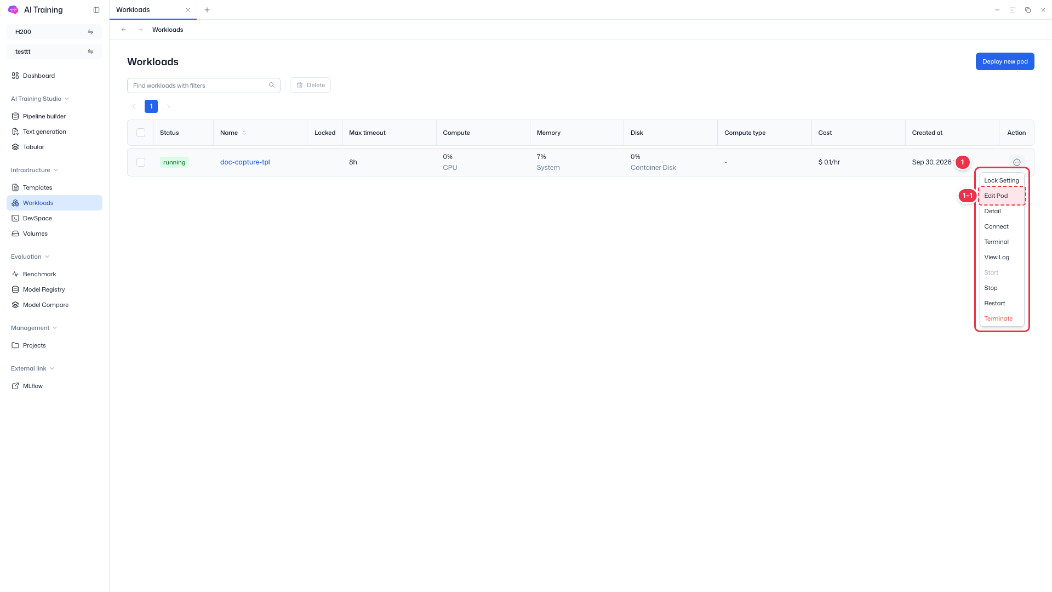Viewport: 1052px width, 592px height.
Task: Click the search magnifier icon
Action: (x=272, y=85)
